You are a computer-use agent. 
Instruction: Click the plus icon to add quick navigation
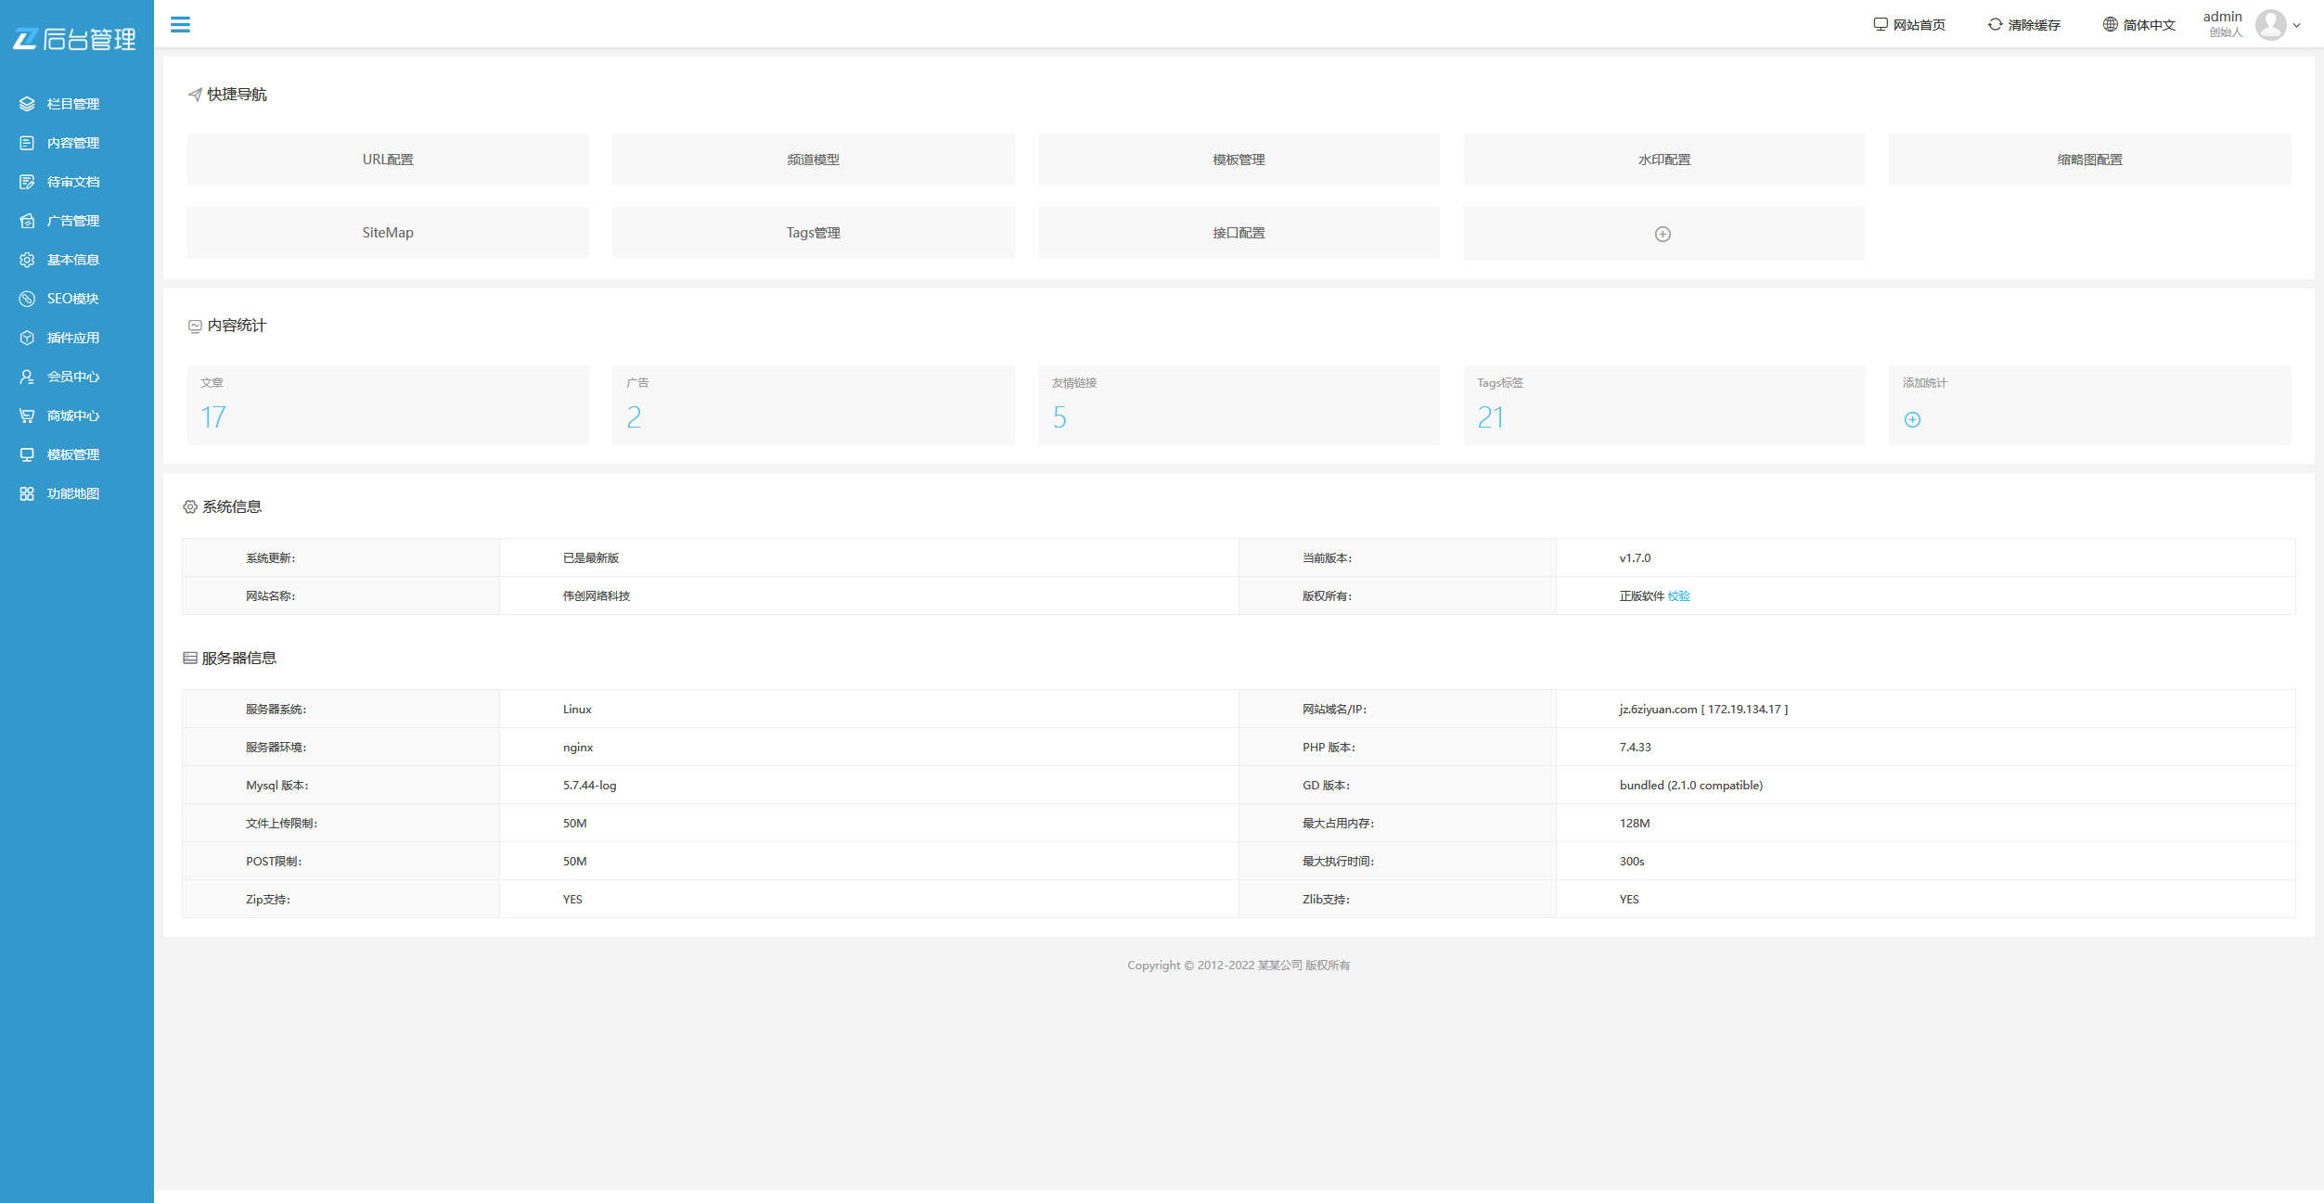coord(1663,234)
